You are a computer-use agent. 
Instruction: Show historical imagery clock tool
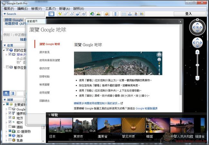click(x=92, y=14)
